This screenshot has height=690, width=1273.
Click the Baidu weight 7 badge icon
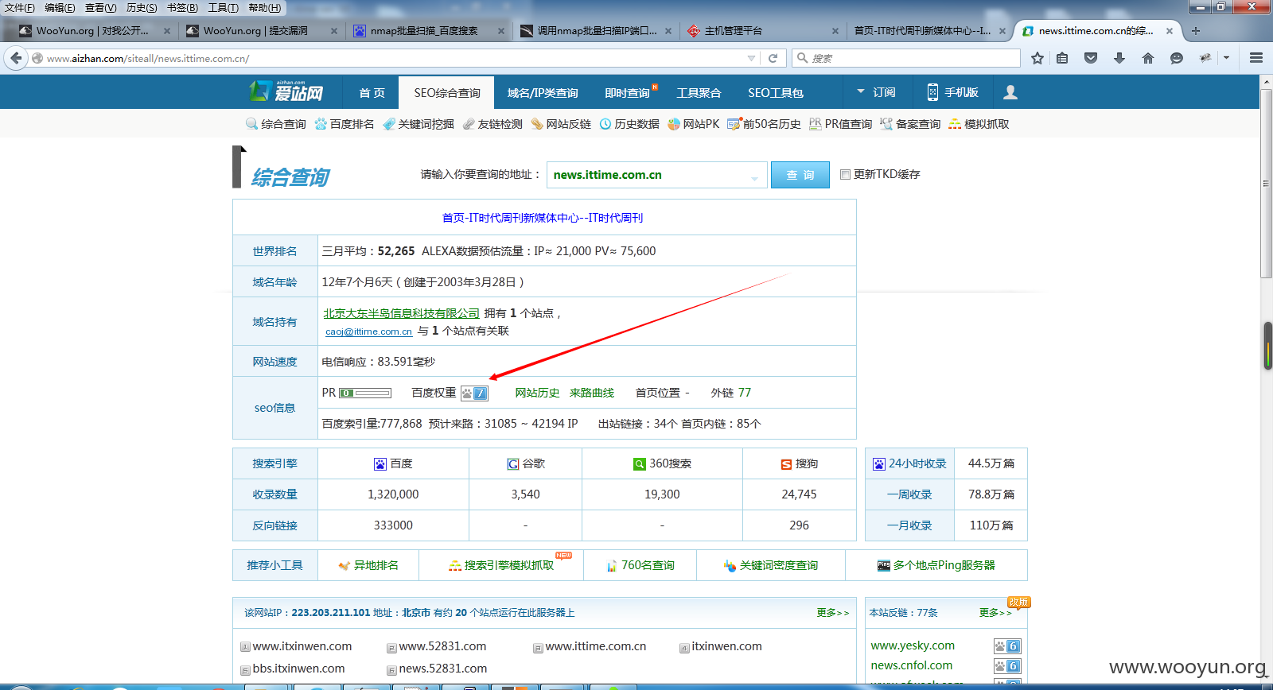click(x=474, y=393)
